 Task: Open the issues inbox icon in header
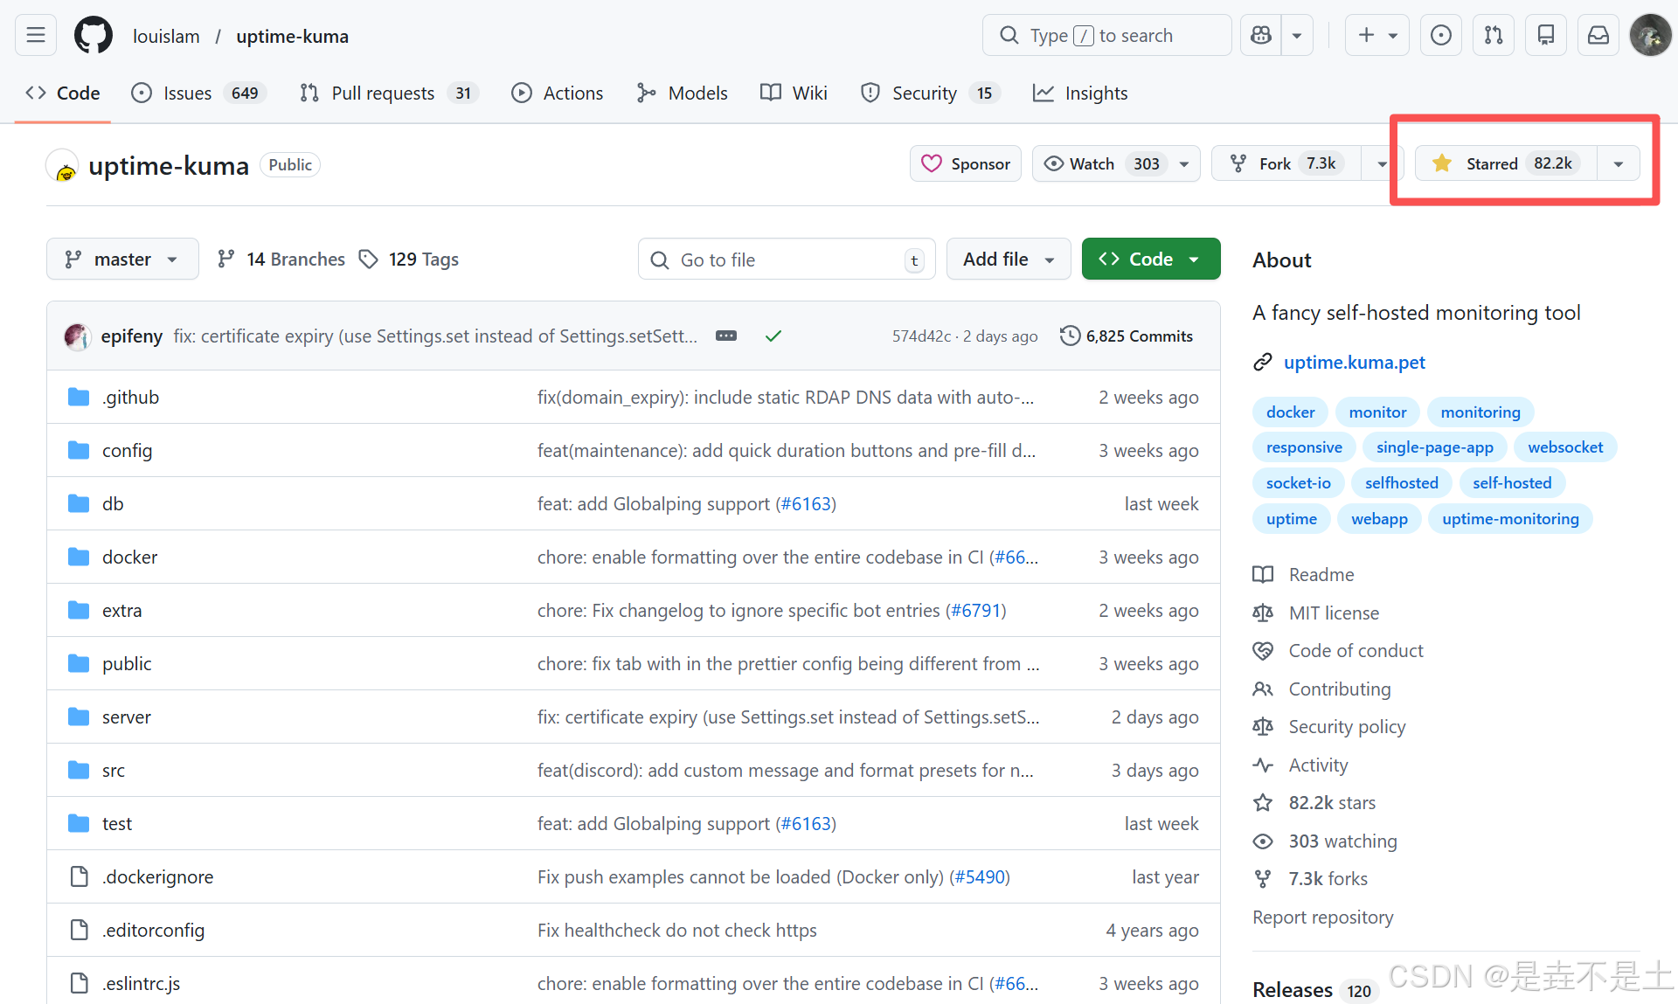1441,36
